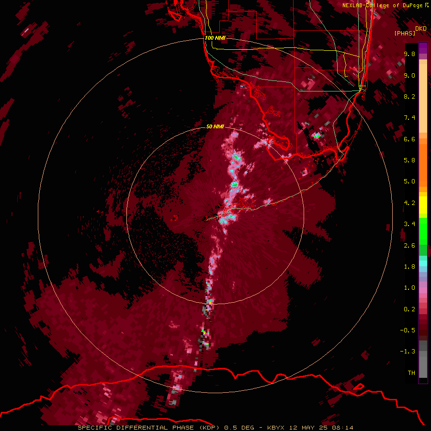Select the 1.0 value on the color scale

point(409,288)
